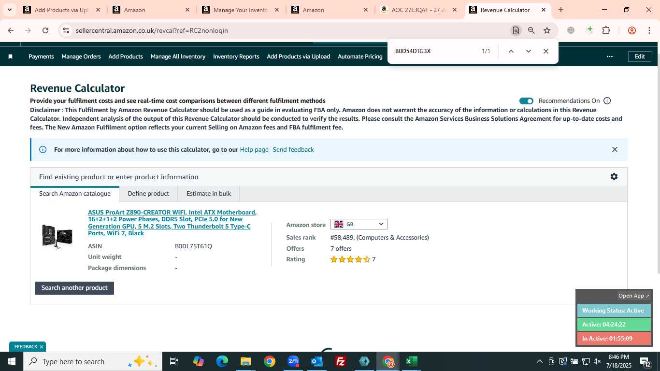Click Search another product button

[x=74, y=288]
